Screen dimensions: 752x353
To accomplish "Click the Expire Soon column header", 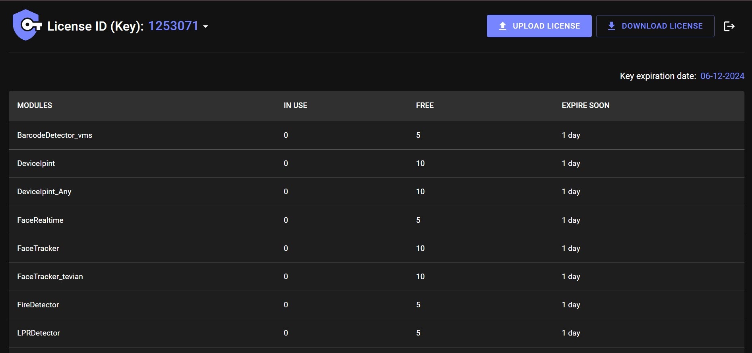I will [585, 106].
